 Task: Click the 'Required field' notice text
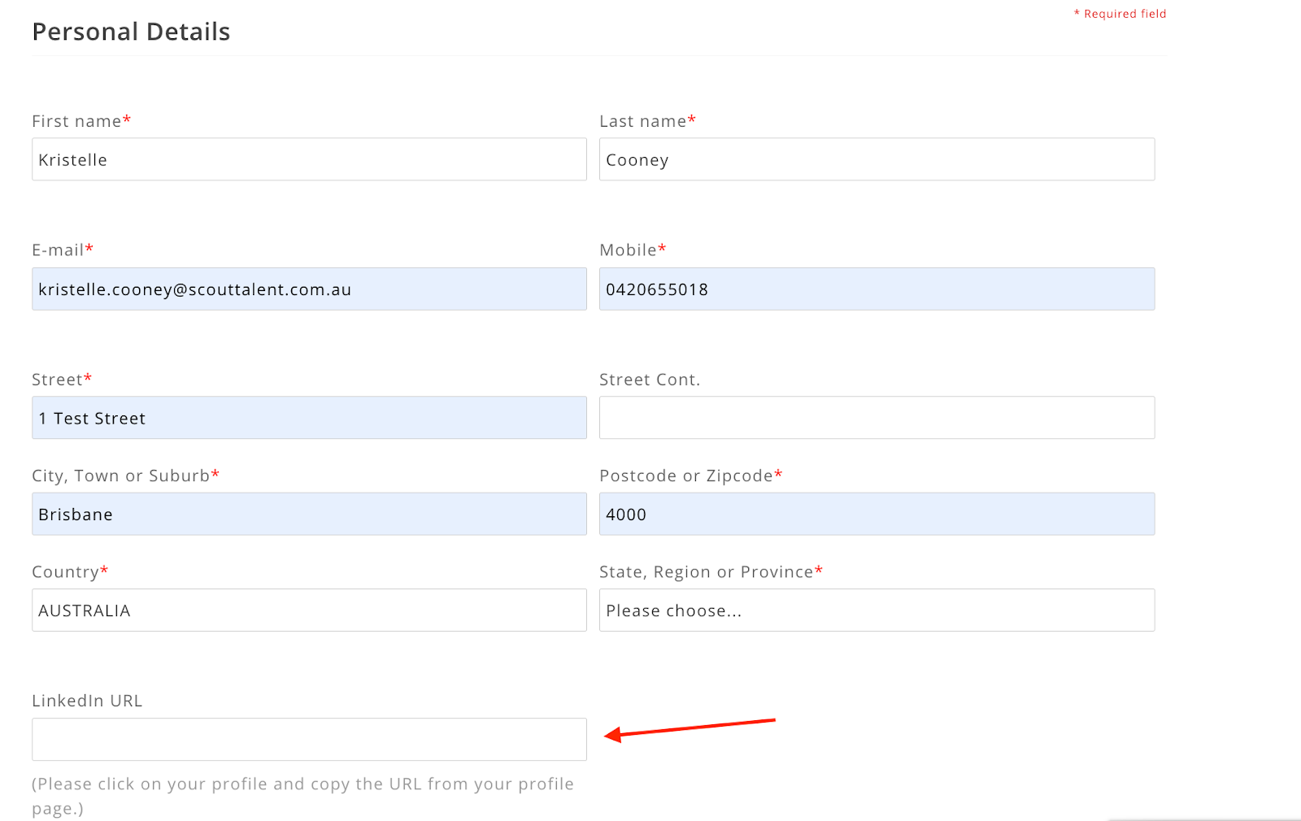coord(1120,13)
